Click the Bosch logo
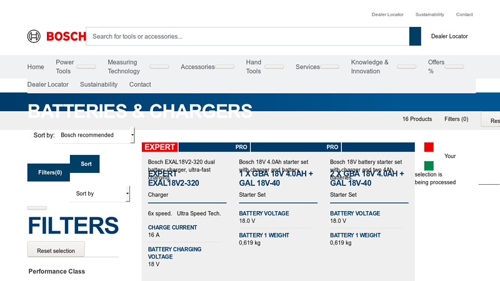This screenshot has height=281, width=500. [x=56, y=36]
